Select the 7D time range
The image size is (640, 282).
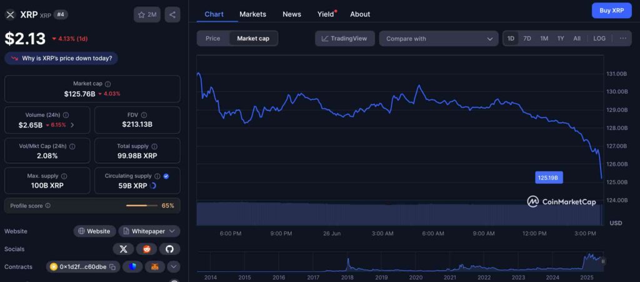pos(527,38)
